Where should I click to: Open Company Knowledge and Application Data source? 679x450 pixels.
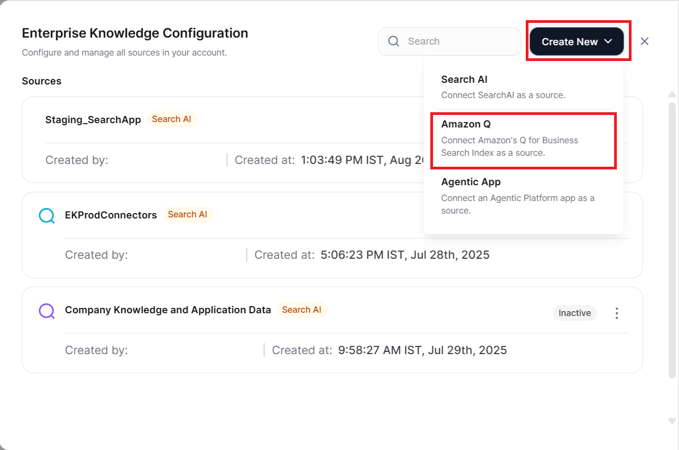tap(167, 310)
